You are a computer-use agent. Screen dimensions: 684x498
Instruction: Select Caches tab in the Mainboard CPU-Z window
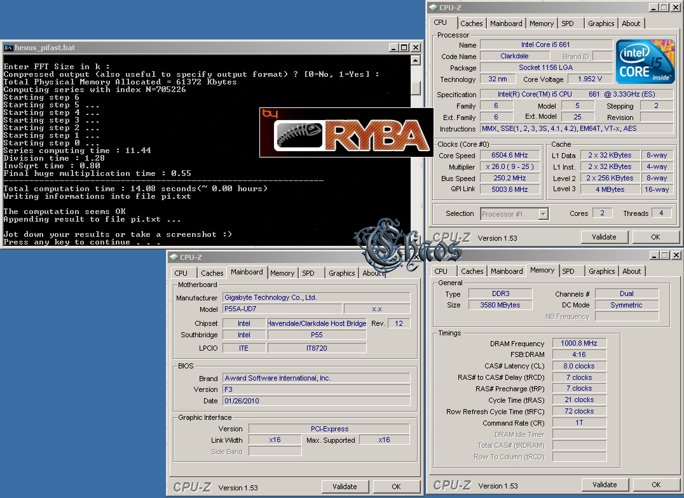click(212, 273)
